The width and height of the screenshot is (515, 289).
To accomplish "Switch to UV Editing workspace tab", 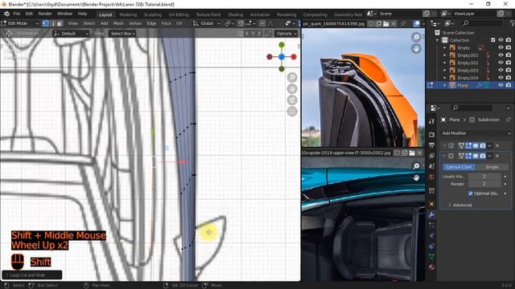I will pyautogui.click(x=179, y=14).
